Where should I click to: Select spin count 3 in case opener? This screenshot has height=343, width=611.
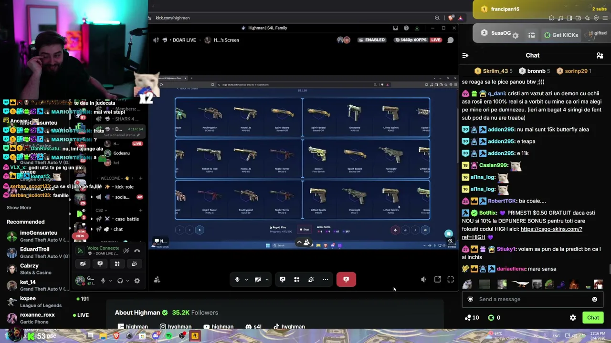click(x=200, y=230)
